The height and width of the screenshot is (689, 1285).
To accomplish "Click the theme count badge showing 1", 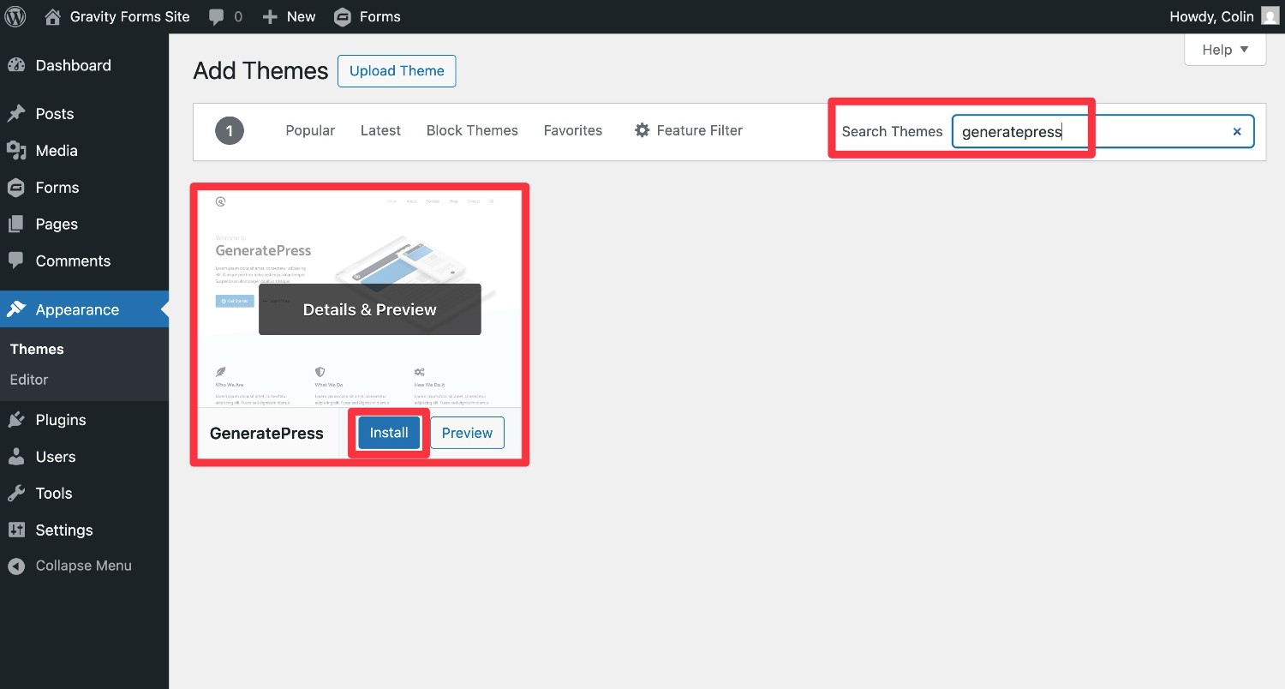I will (230, 131).
